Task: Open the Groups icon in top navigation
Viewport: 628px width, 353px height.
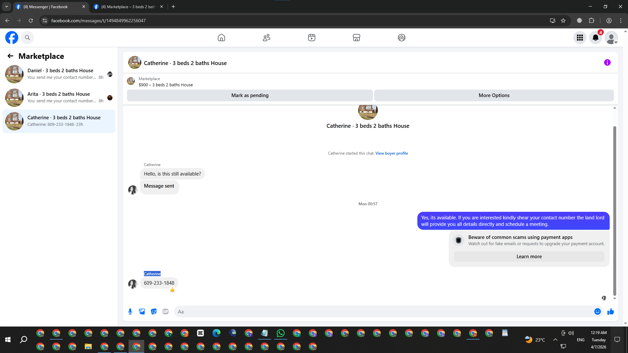Action: 402,38
